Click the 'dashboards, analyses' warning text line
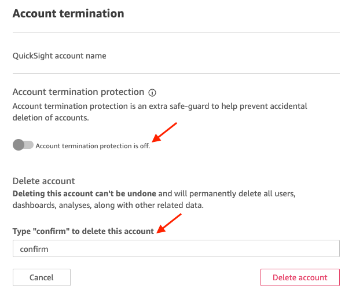 click(x=108, y=205)
